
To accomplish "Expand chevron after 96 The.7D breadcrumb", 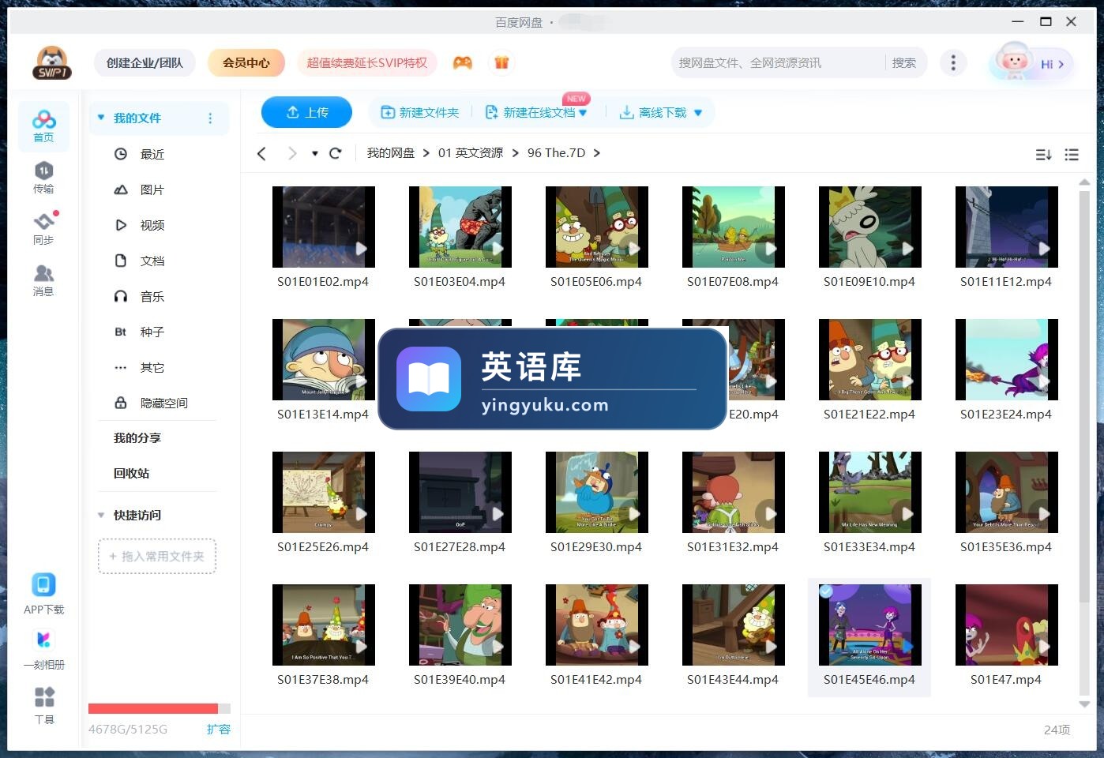I will coord(597,153).
